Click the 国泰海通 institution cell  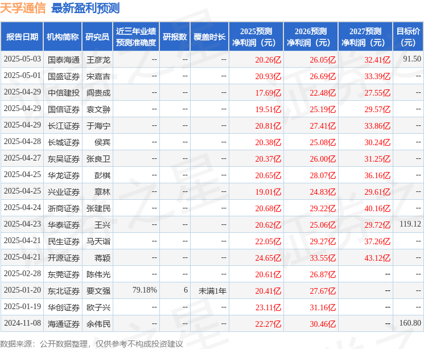pyautogui.click(x=64, y=60)
